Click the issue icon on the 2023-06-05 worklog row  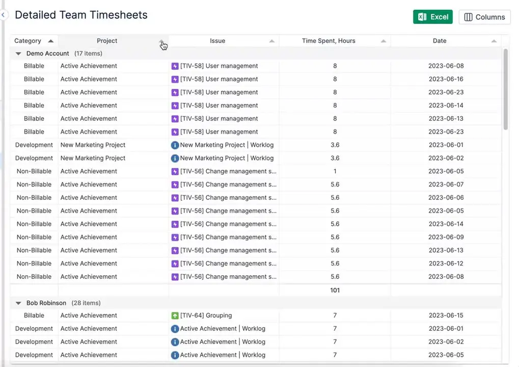click(174, 355)
